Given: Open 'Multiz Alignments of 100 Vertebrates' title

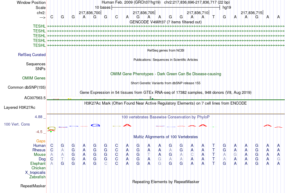Looking at the screenshot, I should pyautogui.click(x=166, y=137).
